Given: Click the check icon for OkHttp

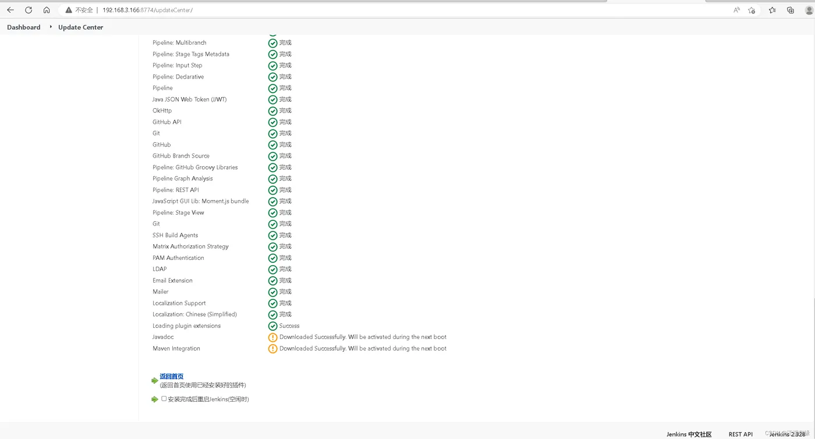Looking at the screenshot, I should (272, 111).
